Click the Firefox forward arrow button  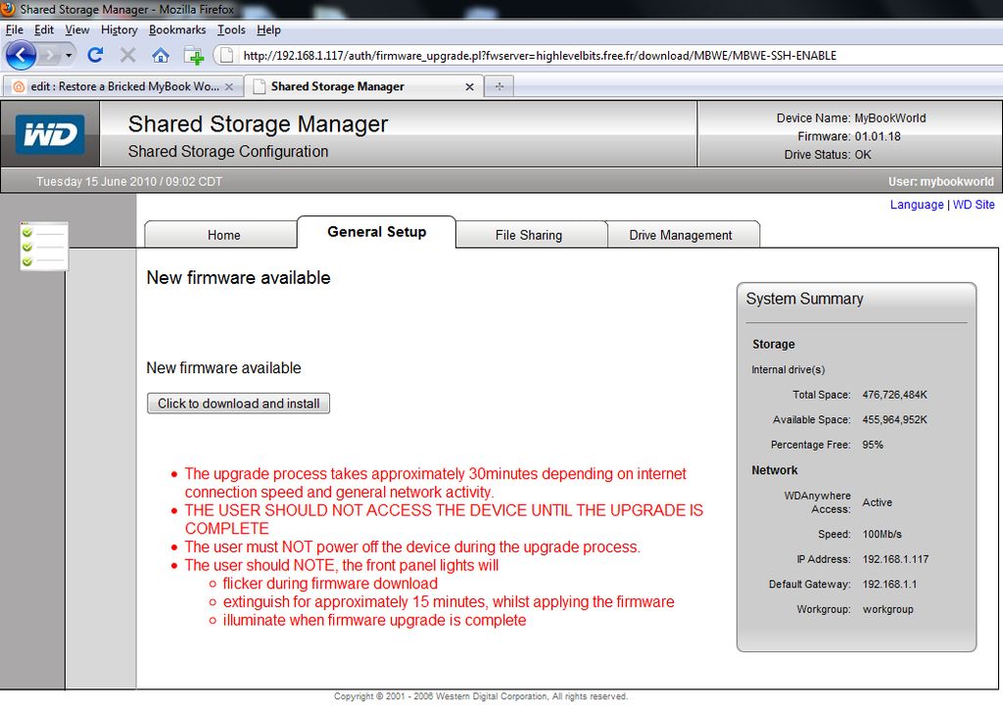(50, 56)
